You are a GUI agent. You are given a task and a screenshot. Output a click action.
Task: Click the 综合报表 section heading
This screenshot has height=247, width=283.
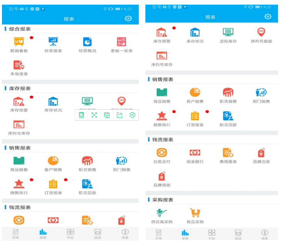(x=20, y=29)
